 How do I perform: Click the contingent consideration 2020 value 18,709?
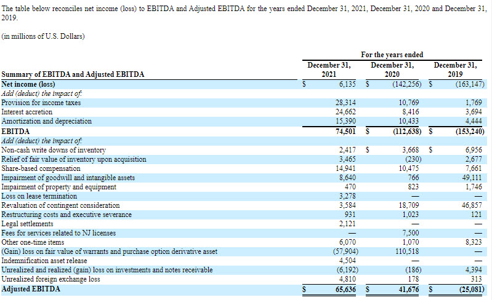[x=409, y=205]
